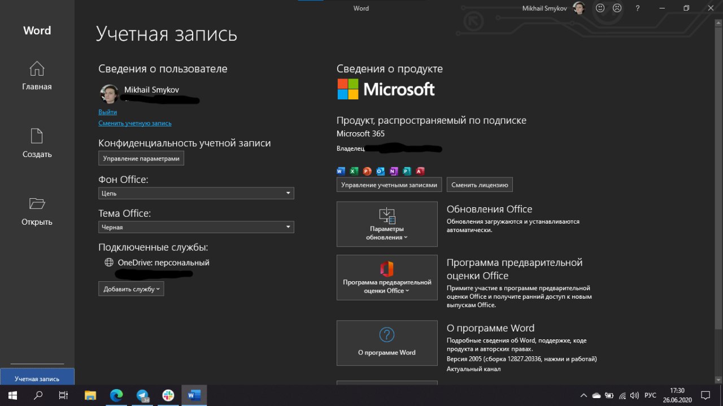Viewport: 723px width, 406px height.
Task: Click the Wi-Fi network tray icon
Action: tap(622, 395)
